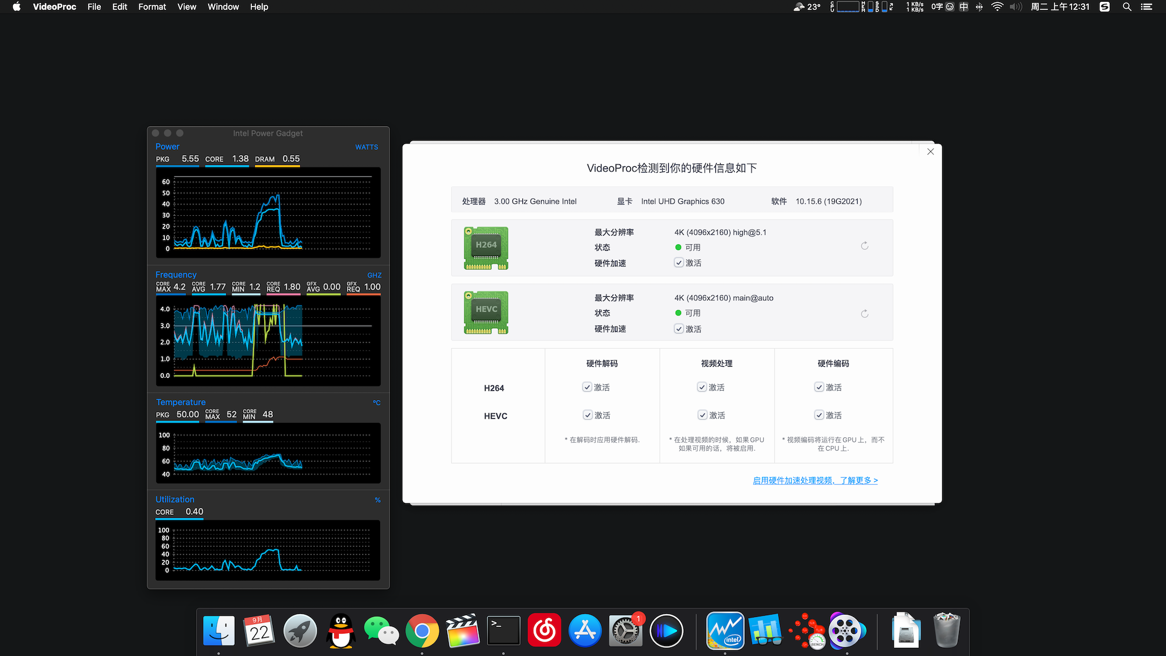
Task: Click the learn more hardware acceleration link
Action: [x=815, y=480]
